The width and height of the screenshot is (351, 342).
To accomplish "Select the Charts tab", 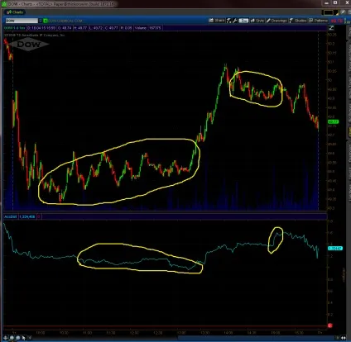I will 15,12.
